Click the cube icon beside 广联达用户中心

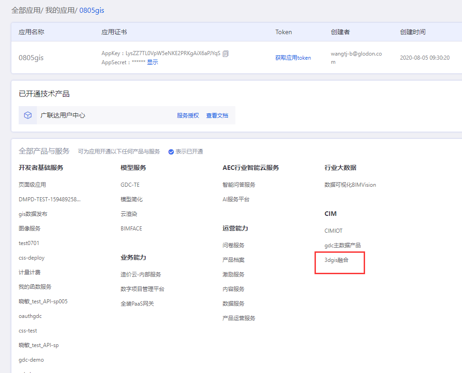coord(28,115)
